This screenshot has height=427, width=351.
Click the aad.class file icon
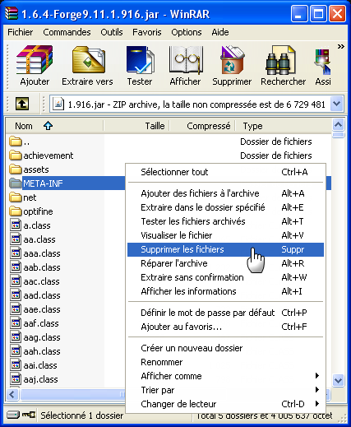tap(16, 295)
